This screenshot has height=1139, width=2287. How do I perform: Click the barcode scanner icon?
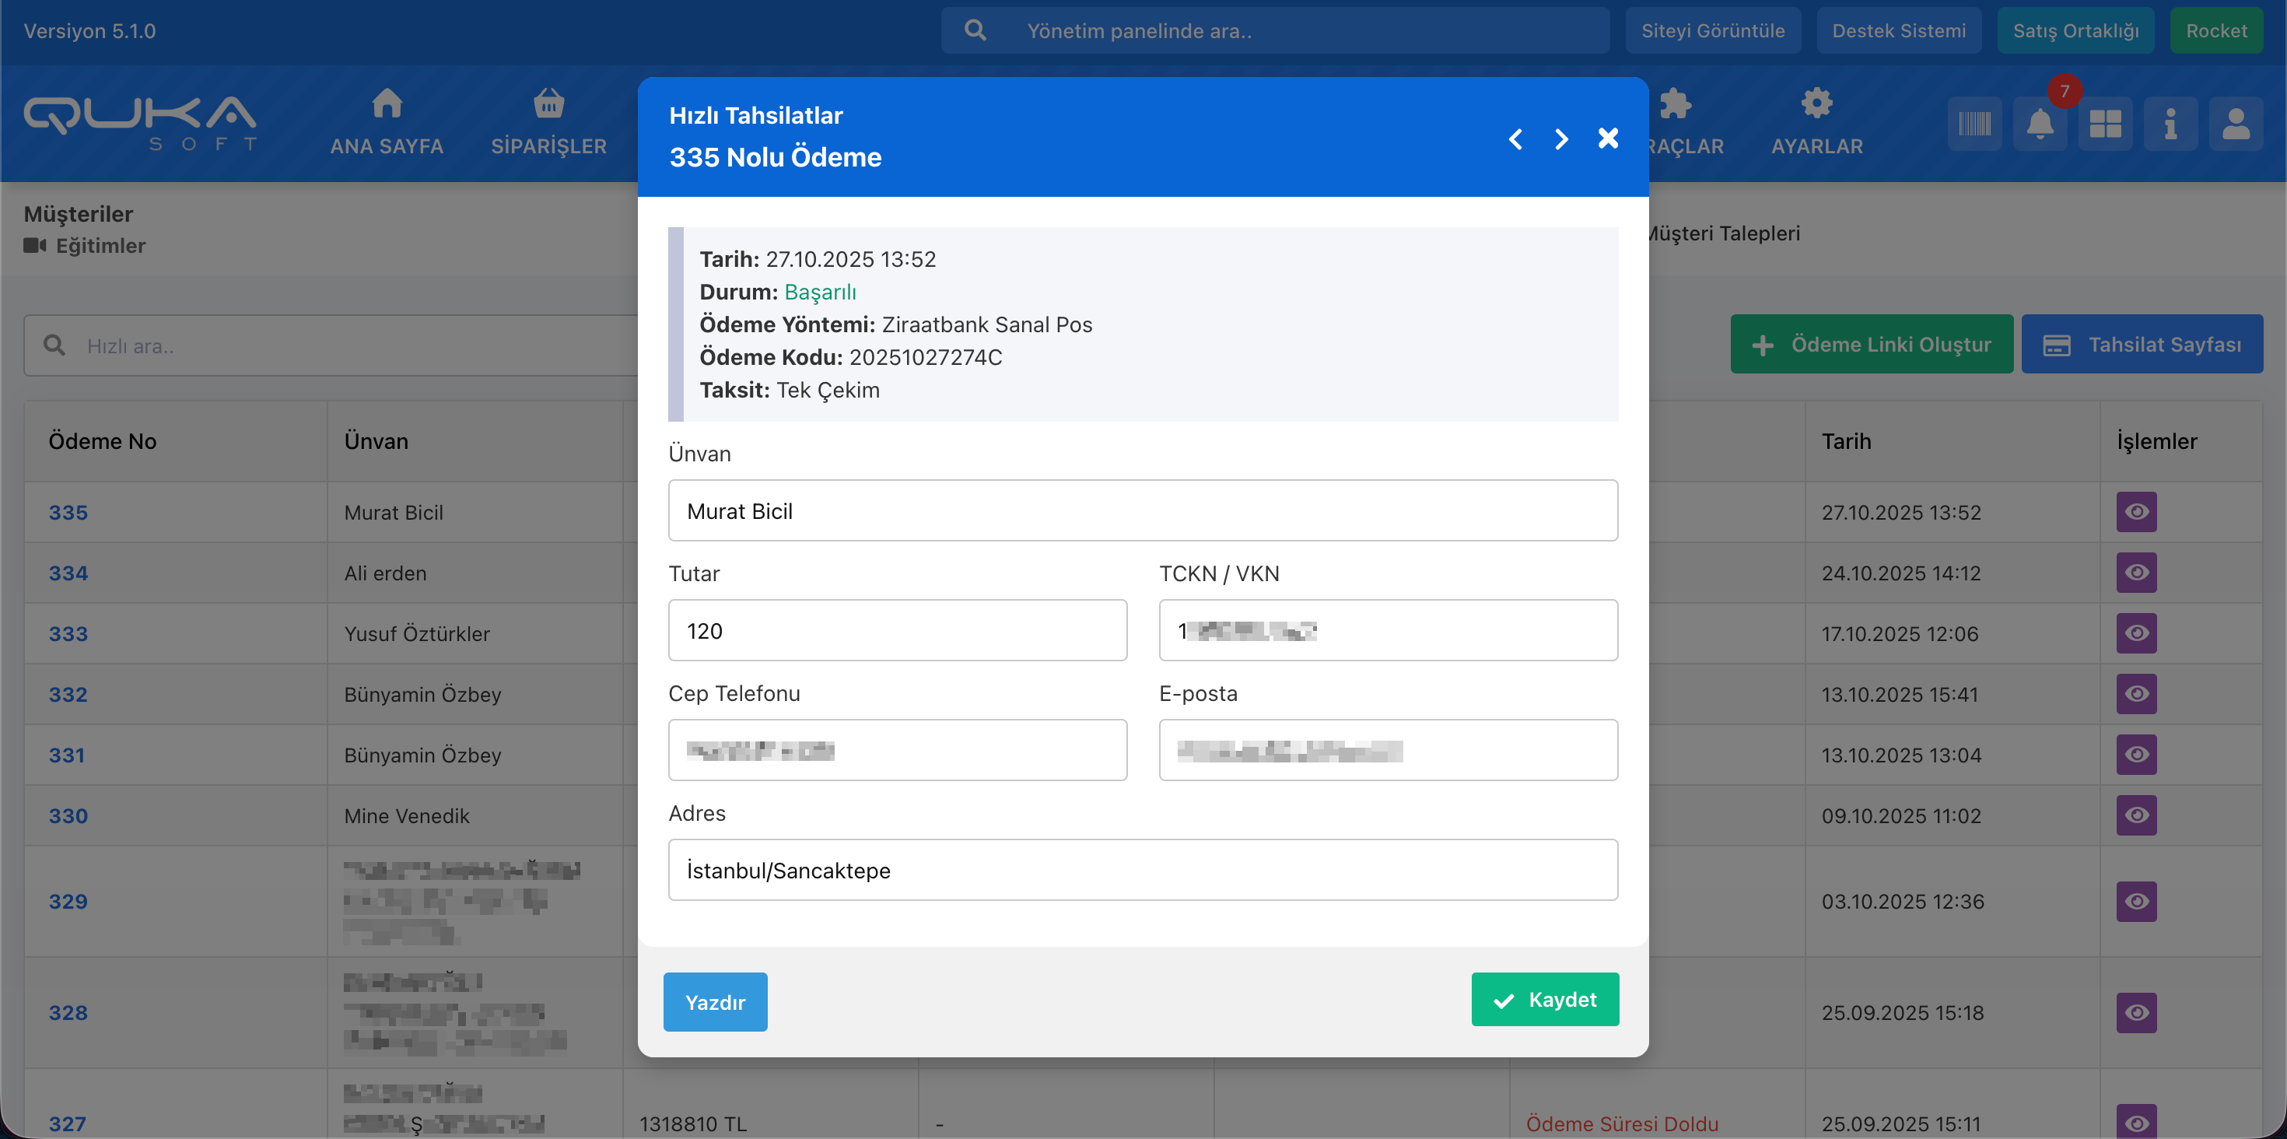pyautogui.click(x=1974, y=124)
